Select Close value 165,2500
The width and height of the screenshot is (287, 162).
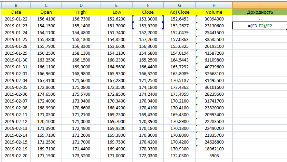(148, 60)
